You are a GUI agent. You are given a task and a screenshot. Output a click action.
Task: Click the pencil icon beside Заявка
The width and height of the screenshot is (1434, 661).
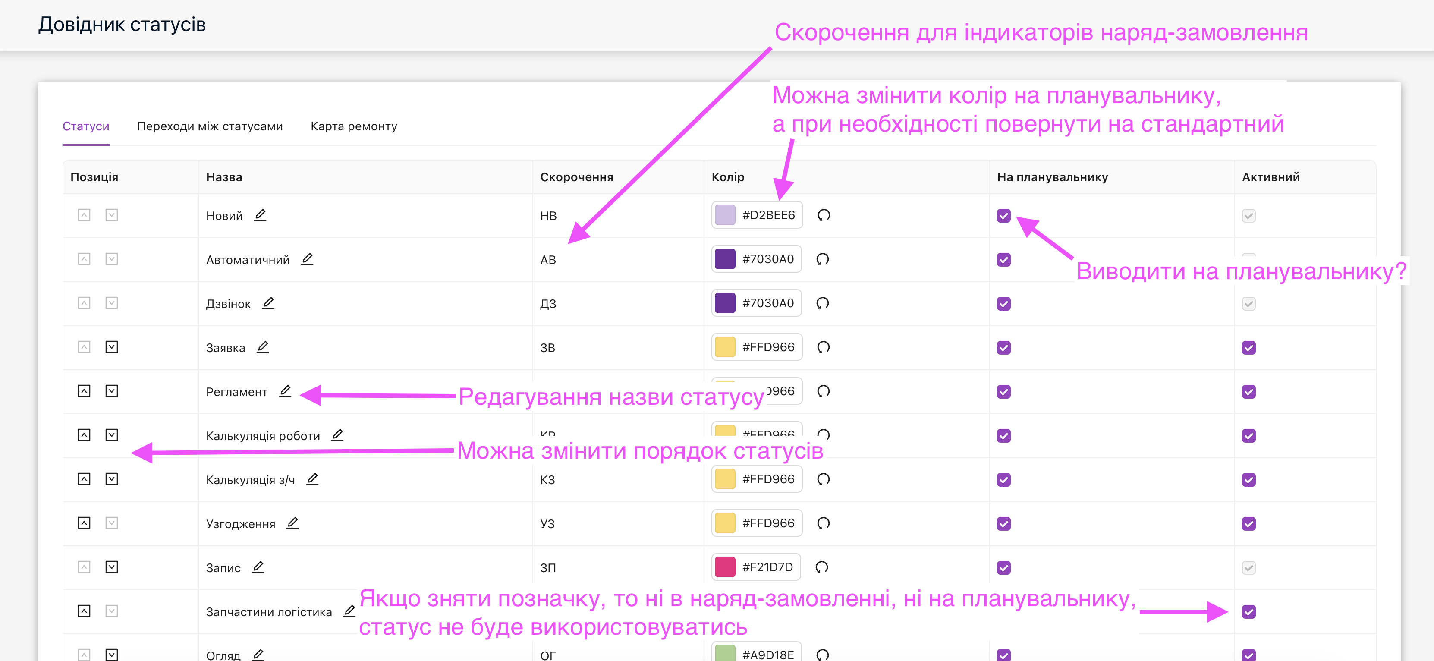pos(263,347)
